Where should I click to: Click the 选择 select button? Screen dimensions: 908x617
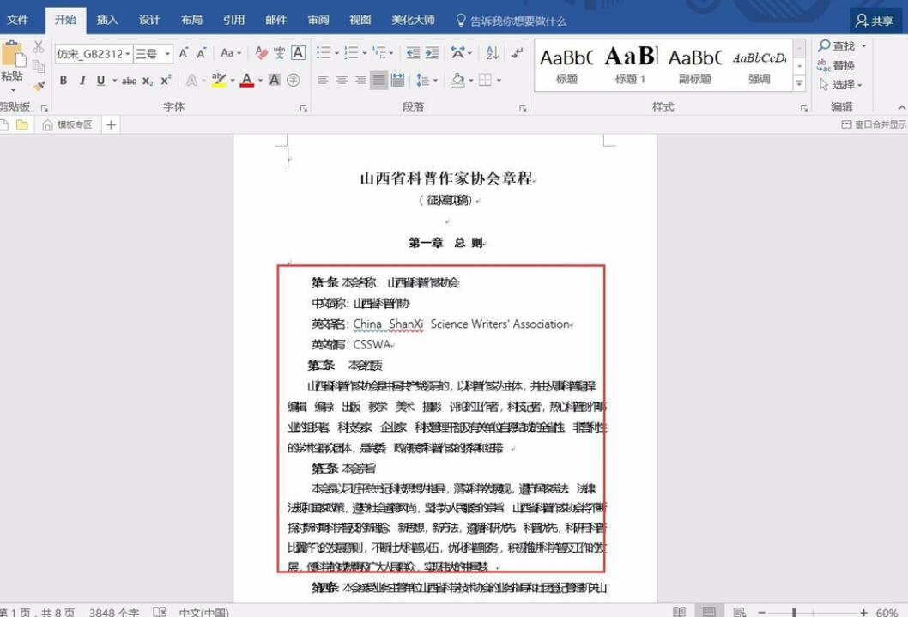tap(840, 84)
